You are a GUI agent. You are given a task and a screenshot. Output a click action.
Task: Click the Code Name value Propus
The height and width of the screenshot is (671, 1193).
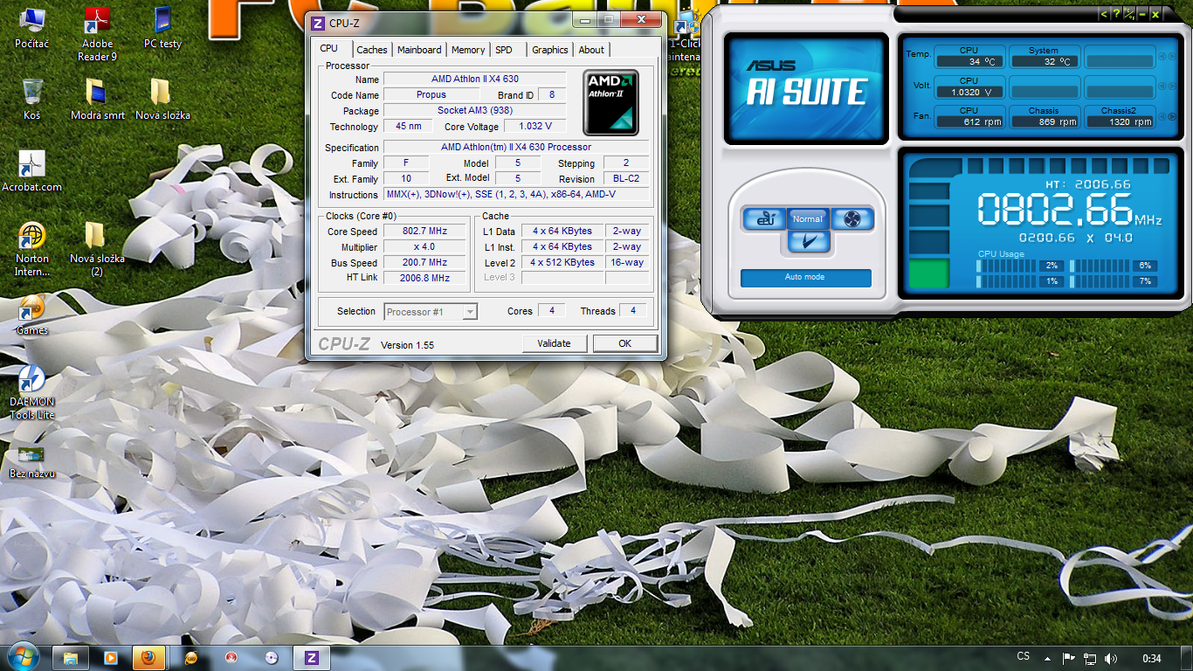[431, 95]
